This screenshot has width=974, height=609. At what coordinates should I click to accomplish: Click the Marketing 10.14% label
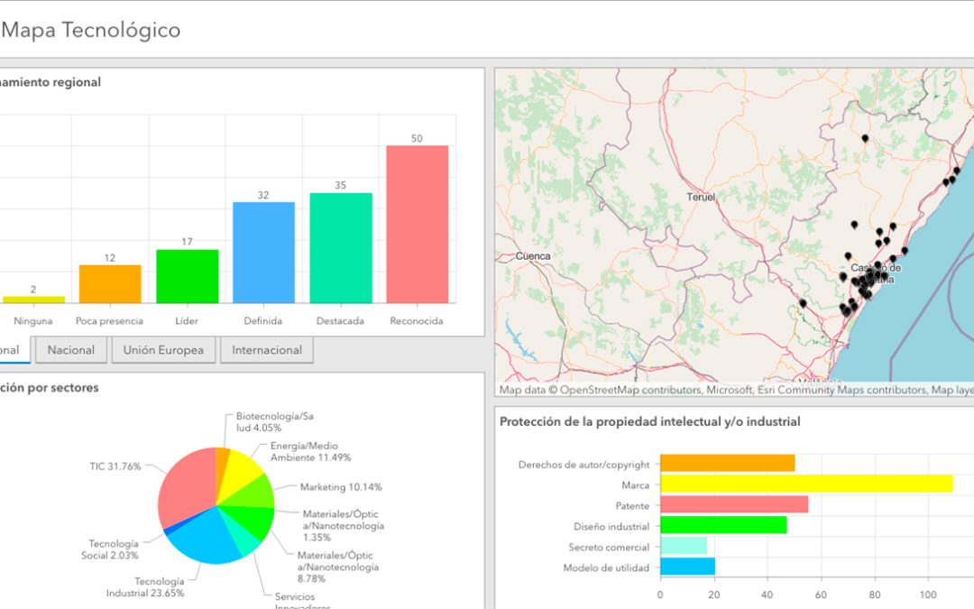coord(341,487)
